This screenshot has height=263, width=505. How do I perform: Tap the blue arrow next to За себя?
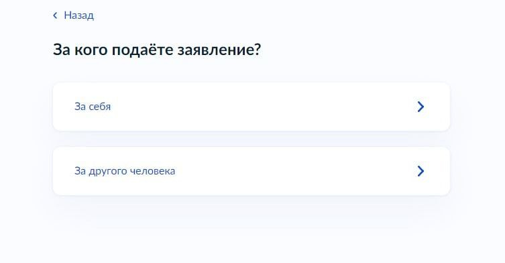(420, 107)
